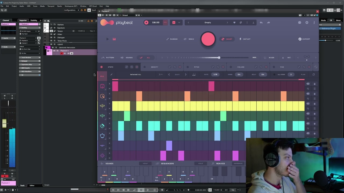Click the Random button in Playbeat
Viewport: 344px width, 193px height.
[x=172, y=39]
